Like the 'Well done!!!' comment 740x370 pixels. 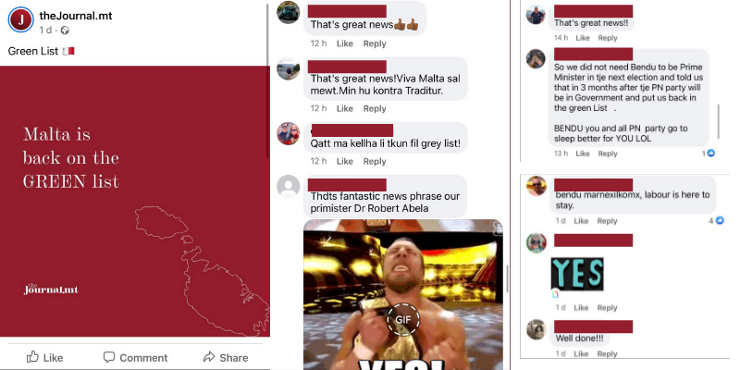click(x=581, y=353)
